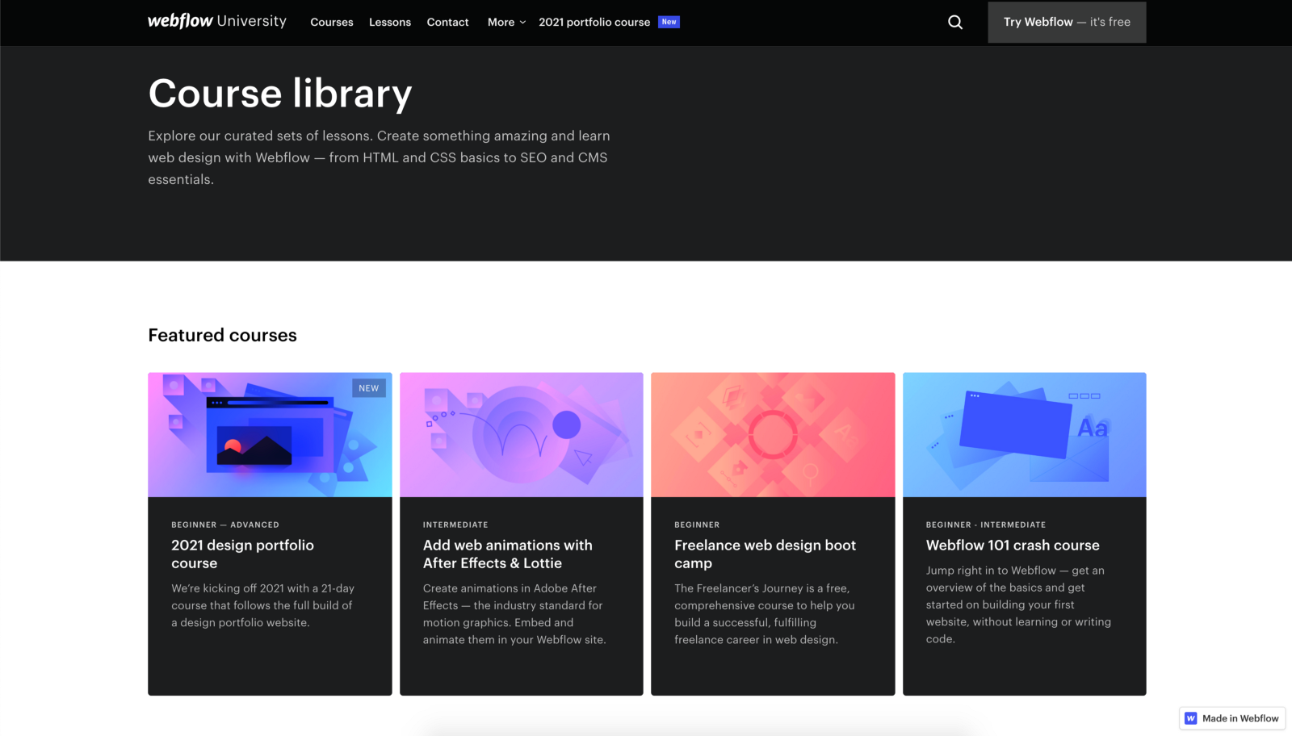The height and width of the screenshot is (736, 1292).
Task: Open the 2021 portfolio course link
Action: pyautogui.click(x=595, y=22)
